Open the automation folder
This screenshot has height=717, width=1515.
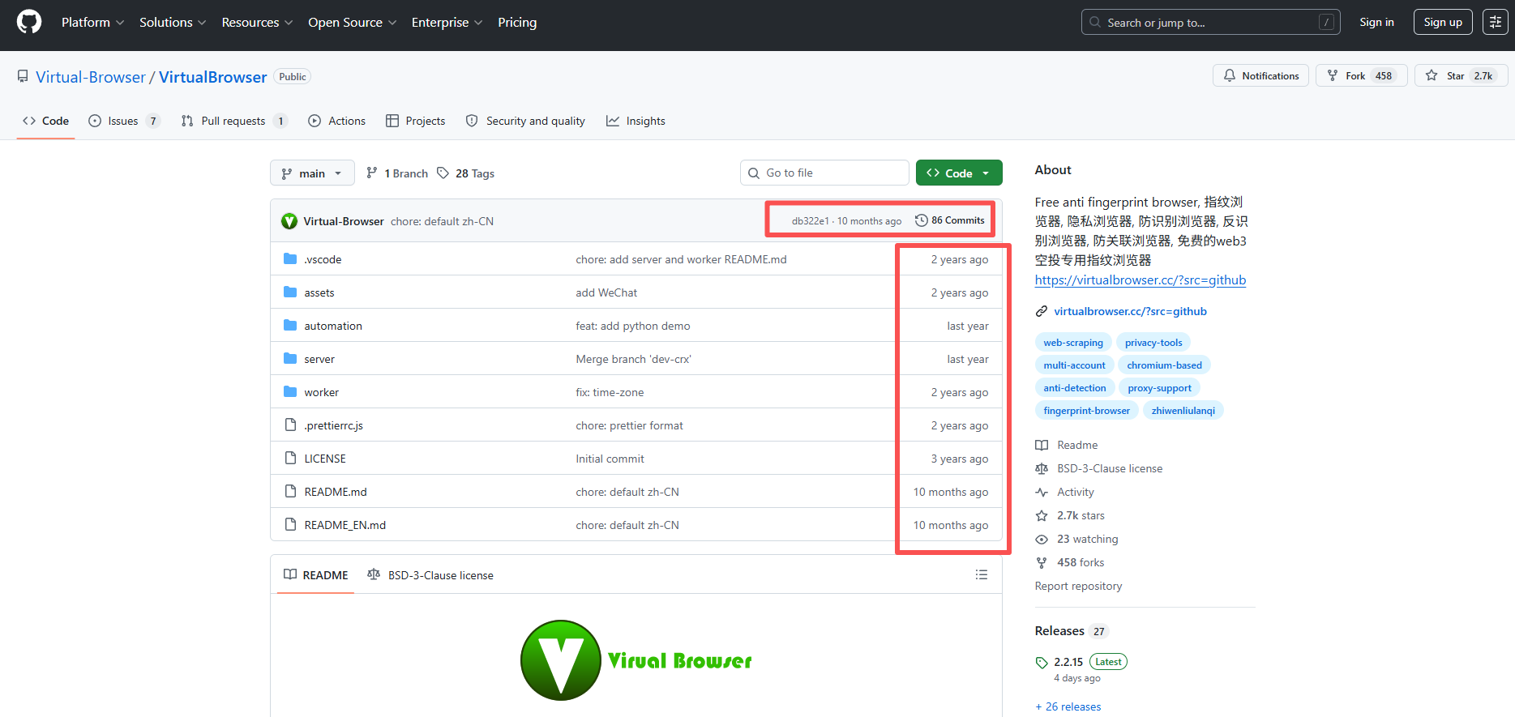tap(333, 326)
